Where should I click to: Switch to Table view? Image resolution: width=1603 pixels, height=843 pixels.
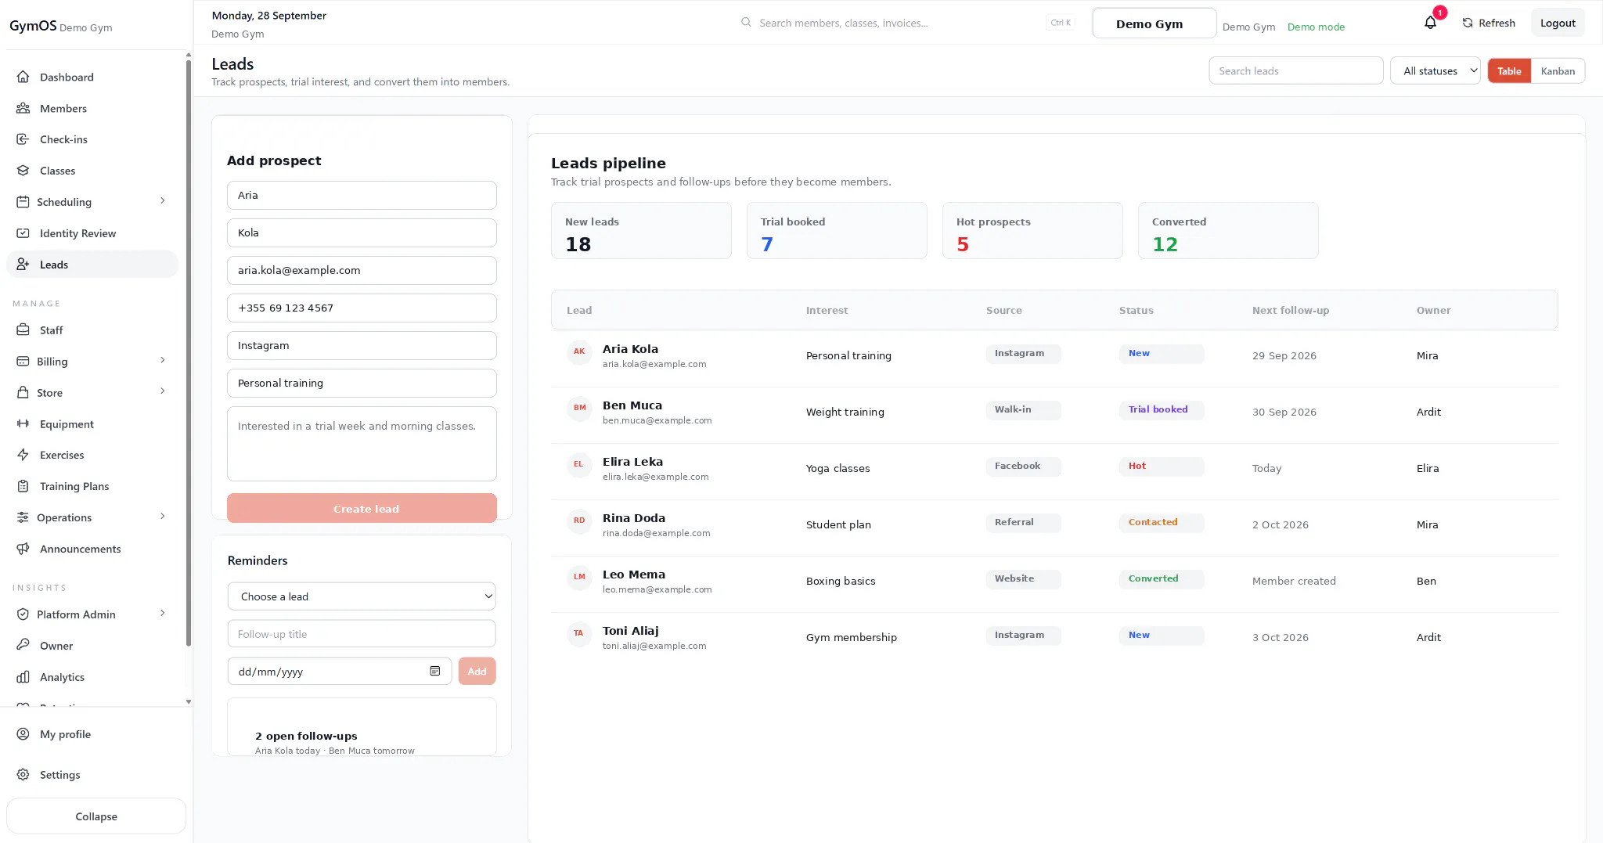[1509, 71]
